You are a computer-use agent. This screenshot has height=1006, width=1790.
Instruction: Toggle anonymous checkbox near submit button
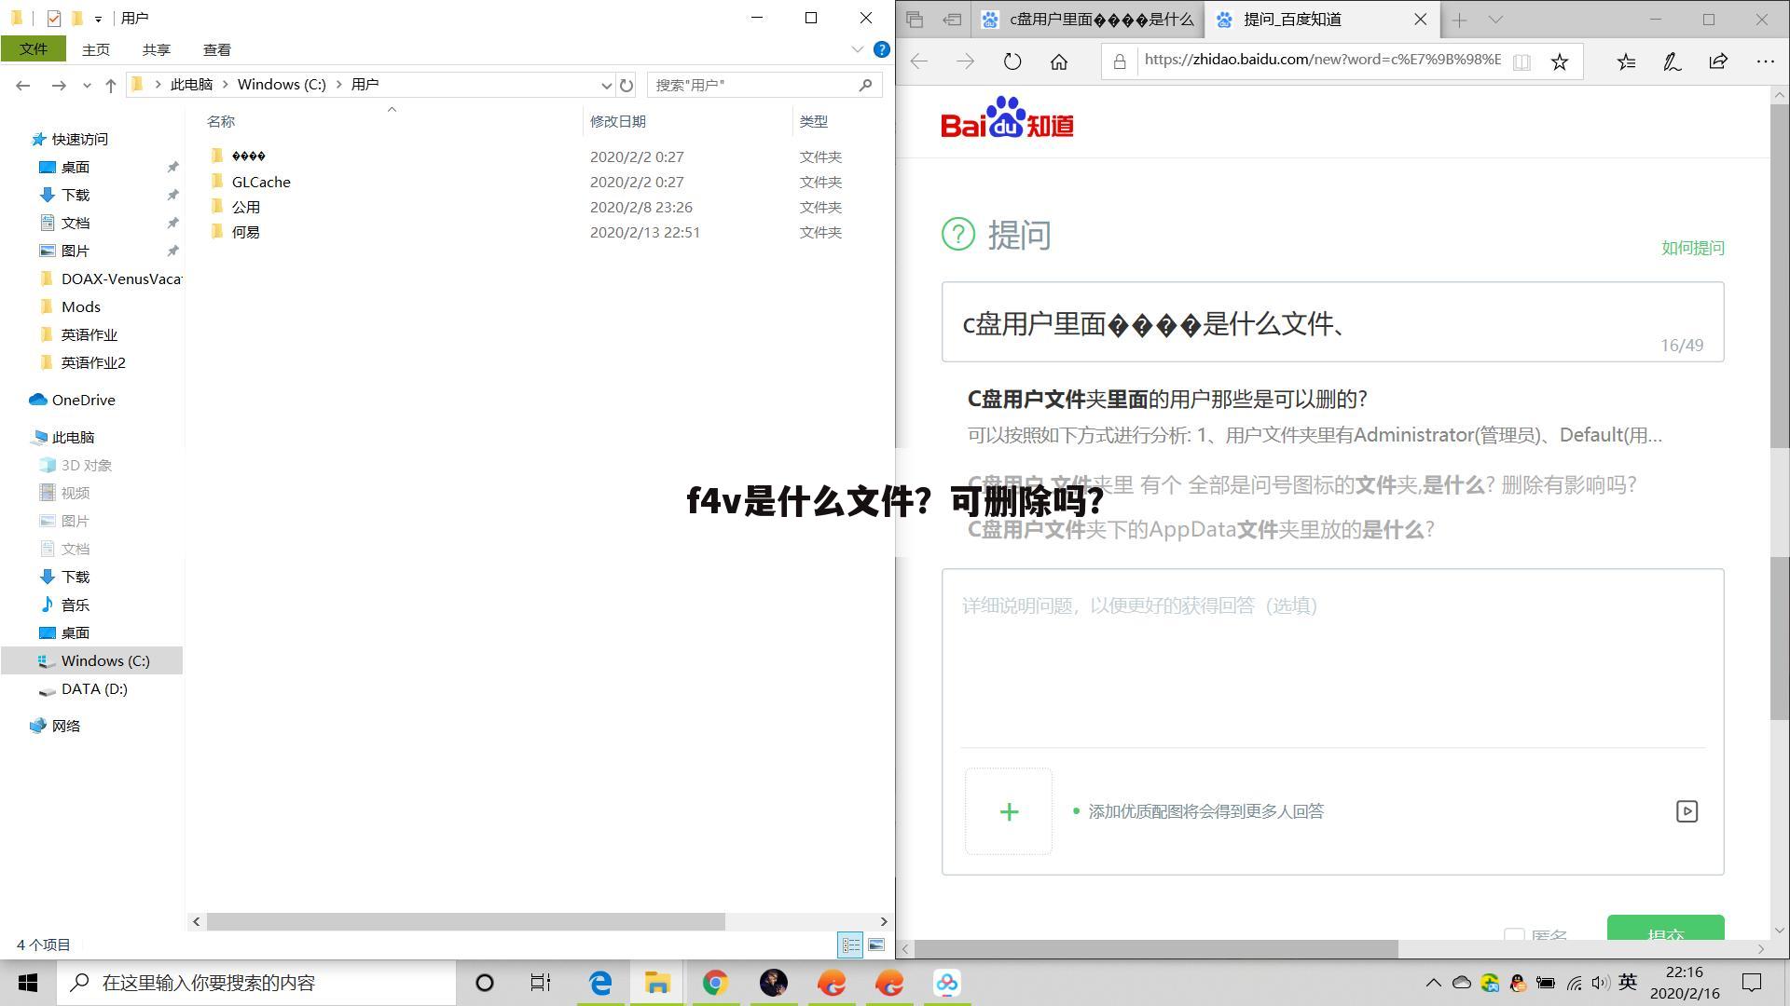[x=1514, y=934]
